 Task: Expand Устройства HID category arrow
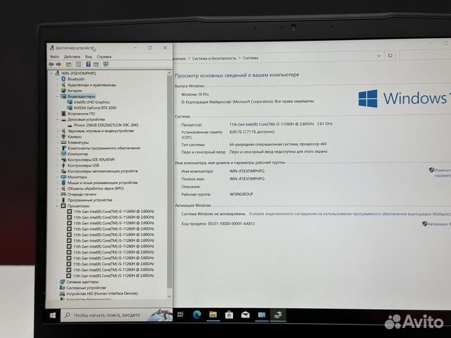click(56, 294)
